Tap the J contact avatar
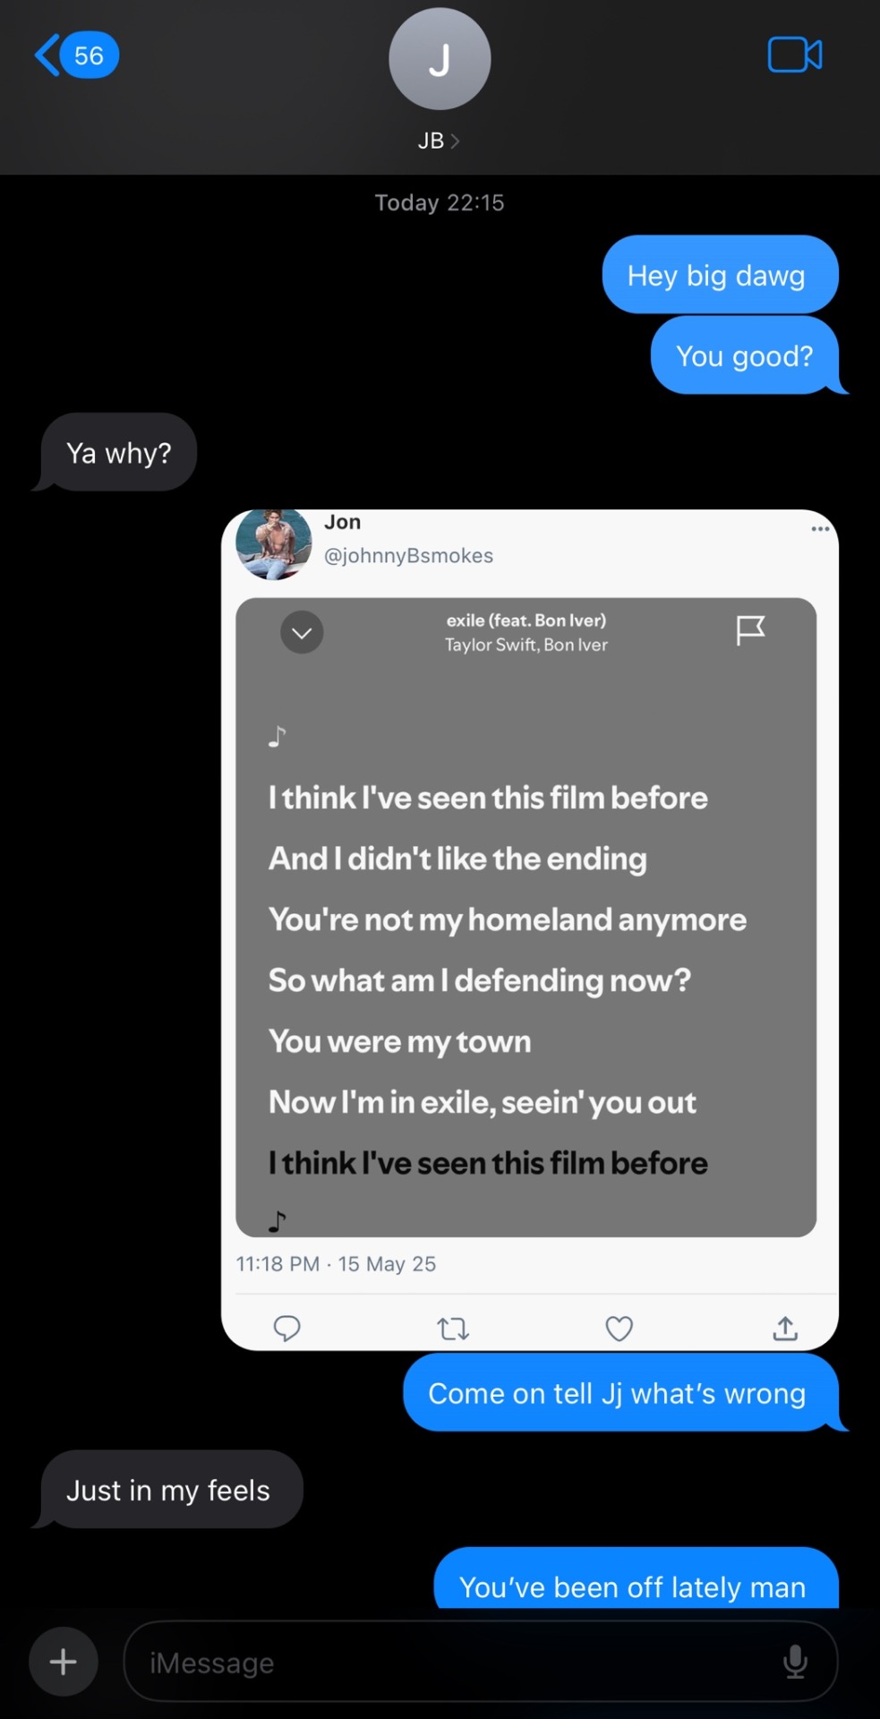This screenshot has width=880, height=1719. 440,59
